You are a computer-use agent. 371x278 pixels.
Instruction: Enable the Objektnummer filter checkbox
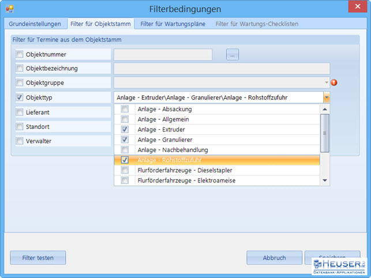point(20,55)
